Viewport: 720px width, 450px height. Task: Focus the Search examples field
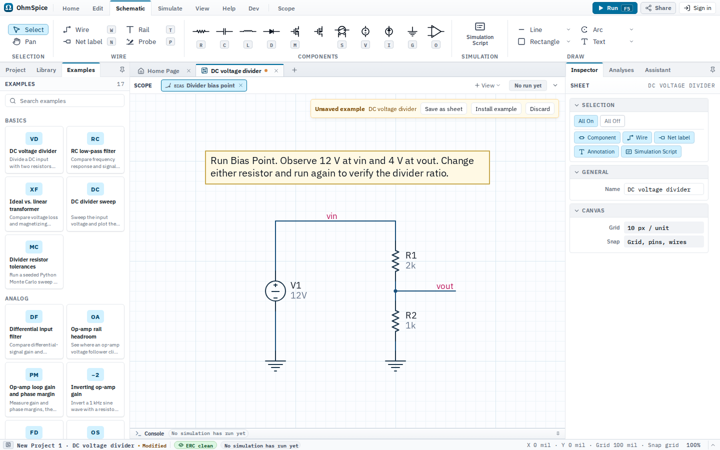coord(65,101)
